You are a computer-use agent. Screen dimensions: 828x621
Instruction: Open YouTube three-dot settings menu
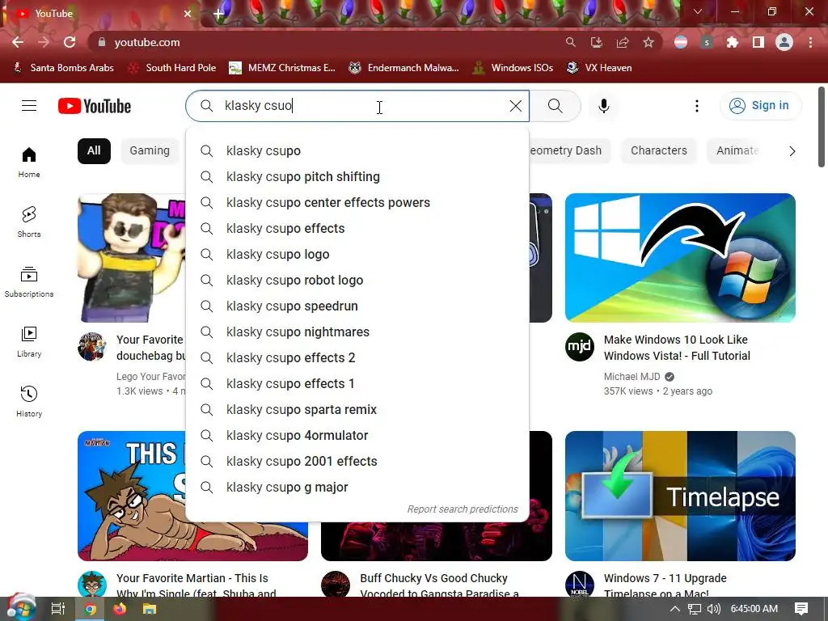(x=696, y=106)
